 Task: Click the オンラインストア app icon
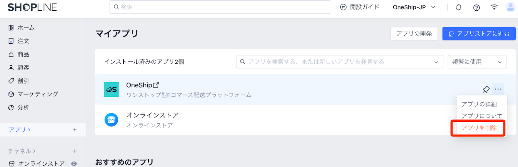111,120
